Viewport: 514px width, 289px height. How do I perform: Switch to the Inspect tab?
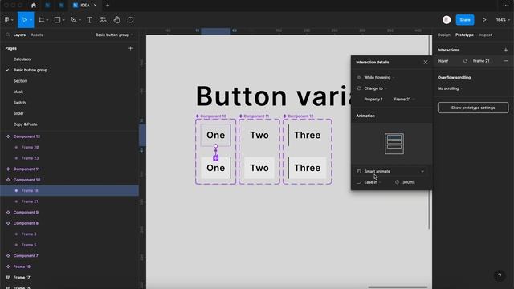coord(485,35)
